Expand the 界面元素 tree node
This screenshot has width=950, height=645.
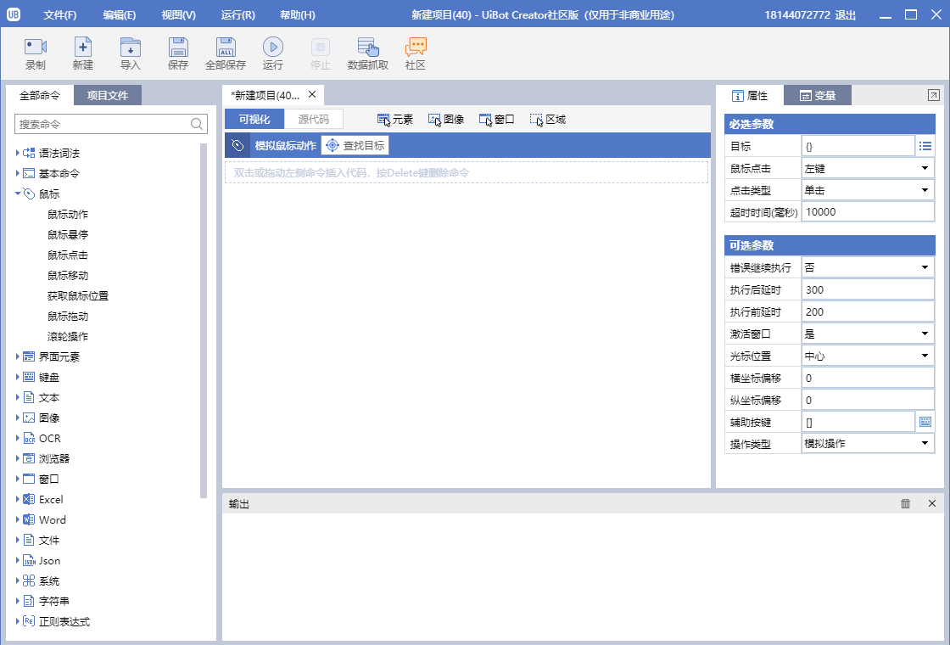(x=18, y=356)
